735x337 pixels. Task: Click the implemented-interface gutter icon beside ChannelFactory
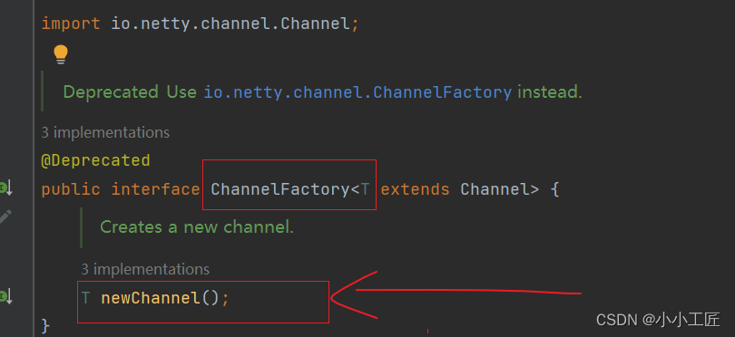5,188
